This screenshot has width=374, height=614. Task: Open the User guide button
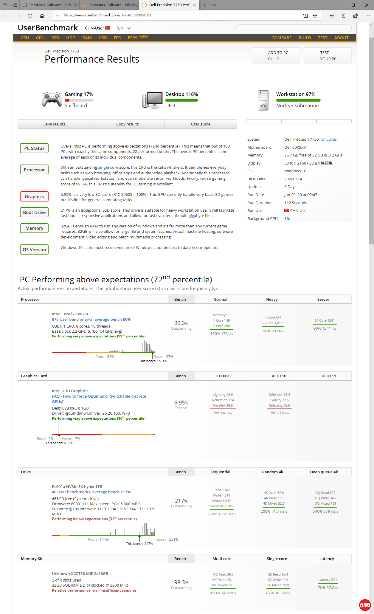(x=201, y=124)
